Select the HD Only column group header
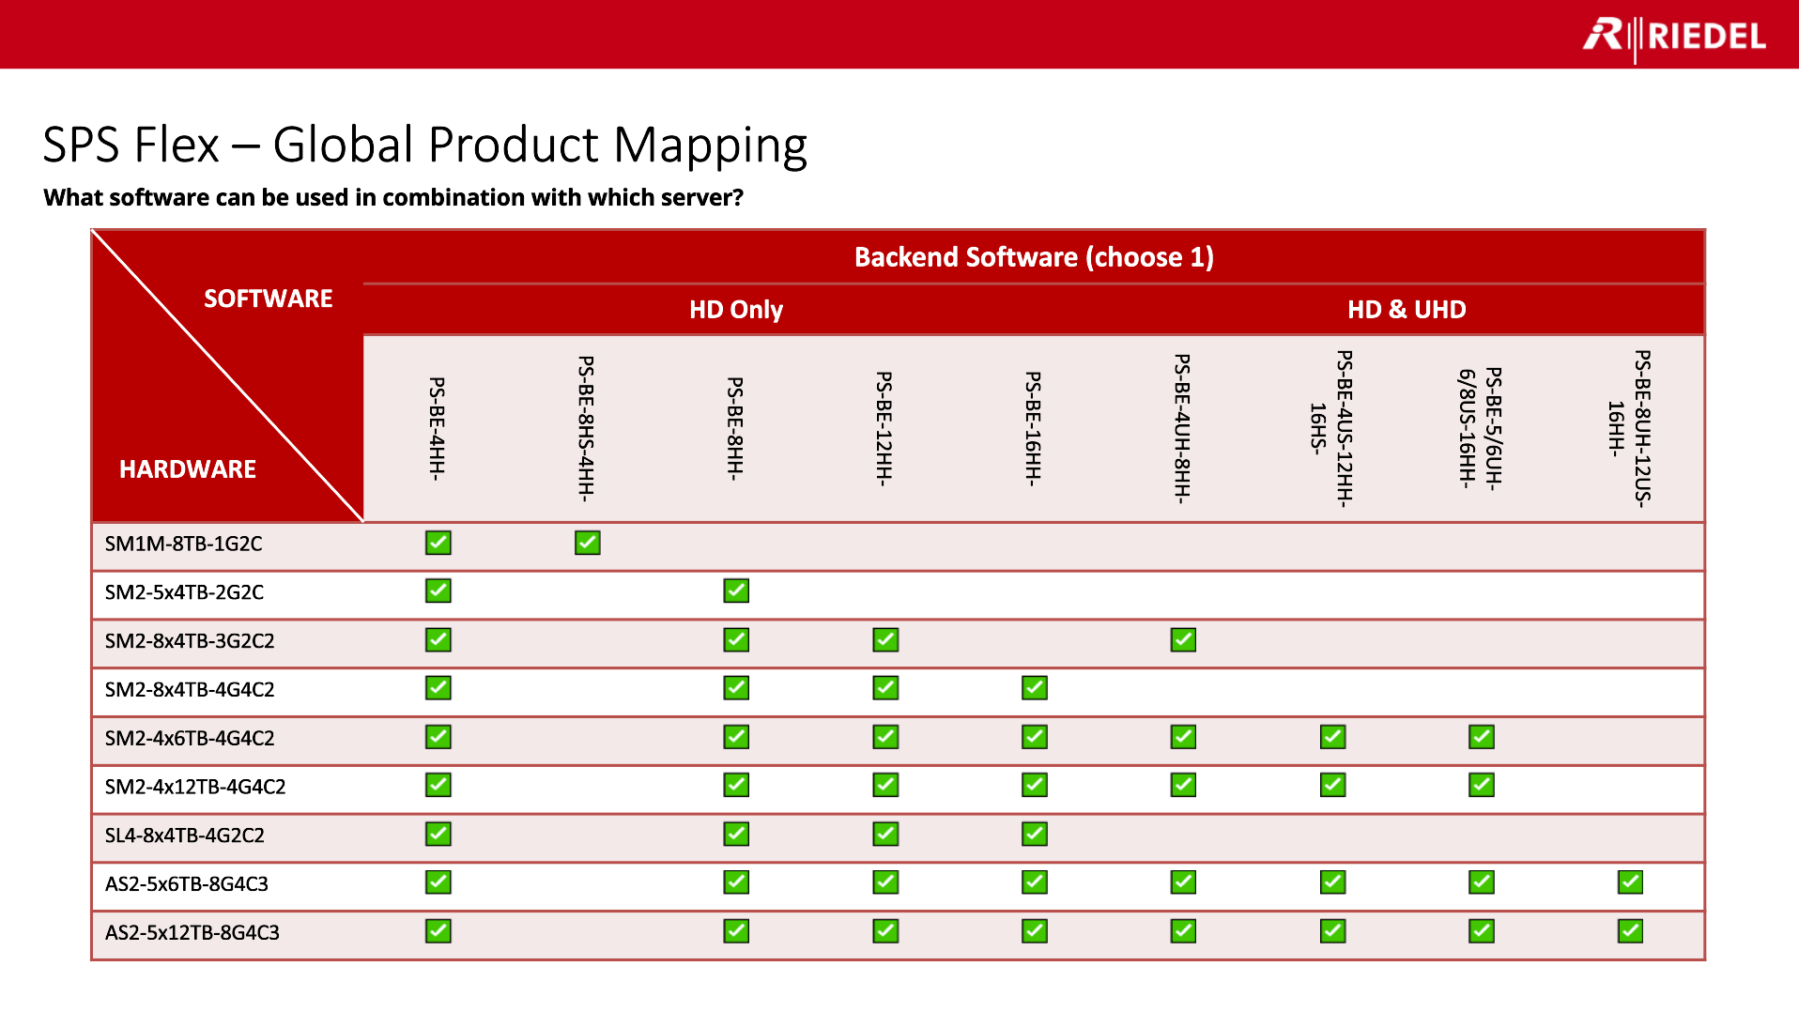 point(736,310)
